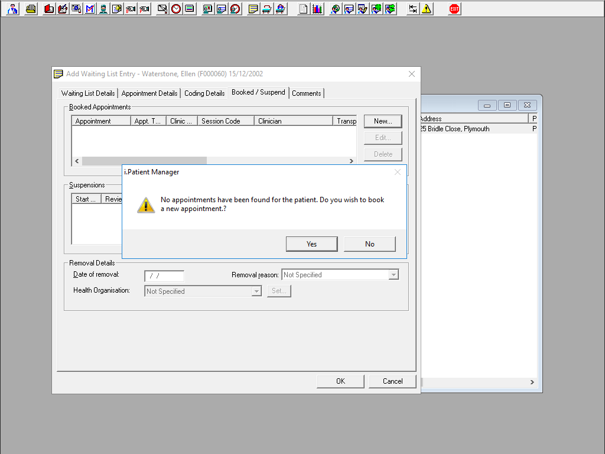Screen dimensions: 605x454
Task: Click the Set... button for Health Organisation
Action: [x=279, y=291]
